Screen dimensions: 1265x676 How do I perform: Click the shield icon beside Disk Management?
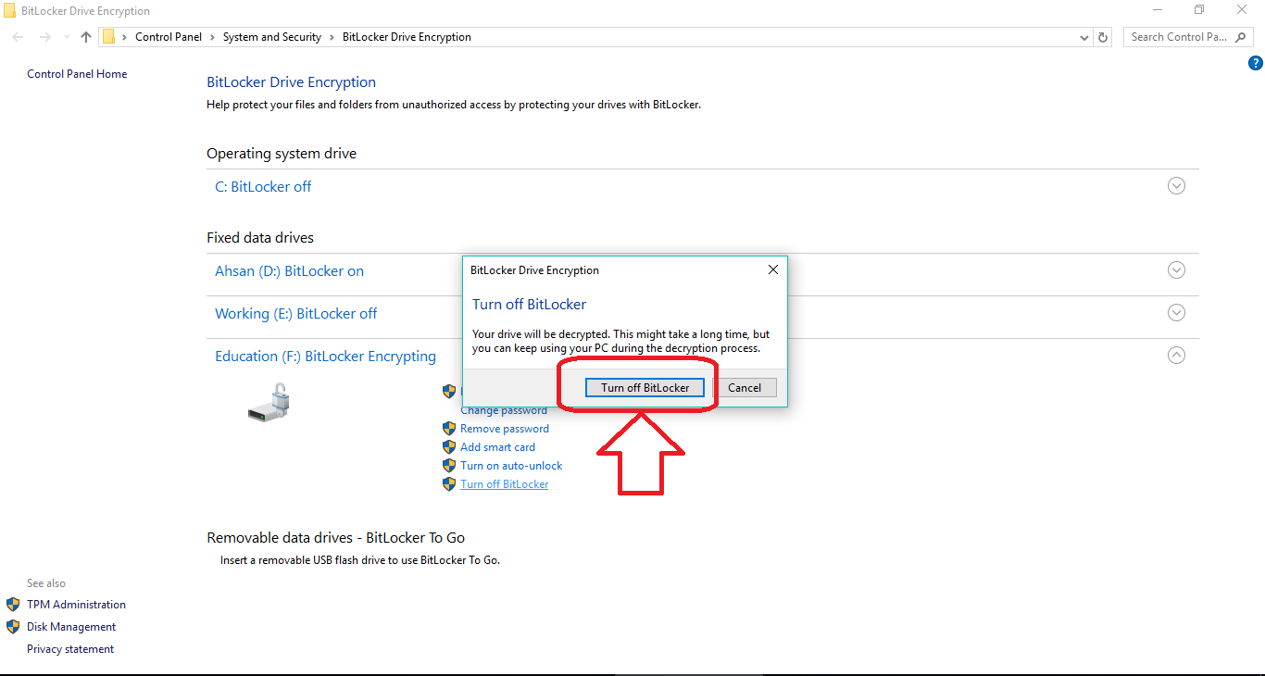(13, 627)
